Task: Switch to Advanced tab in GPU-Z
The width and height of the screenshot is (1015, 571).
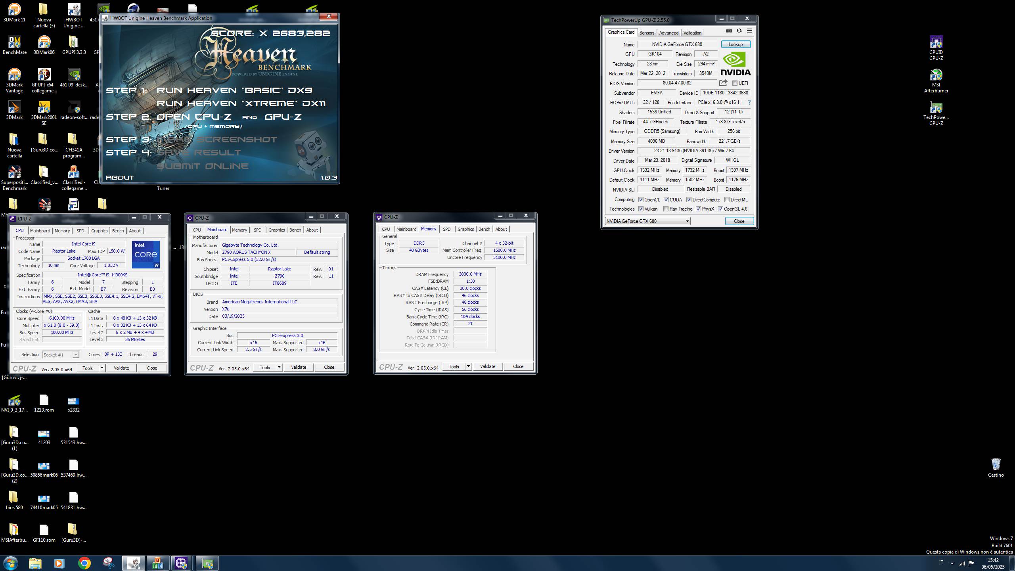Action: [669, 33]
